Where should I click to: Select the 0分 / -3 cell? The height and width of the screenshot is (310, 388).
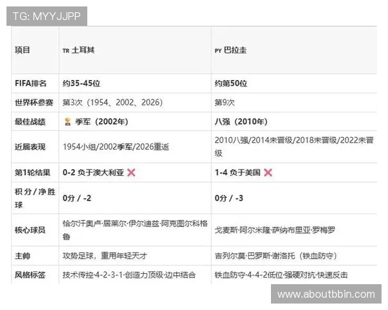click(x=294, y=198)
